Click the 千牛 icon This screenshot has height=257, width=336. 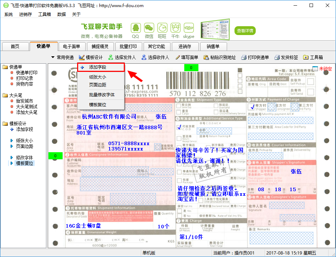click(x=175, y=28)
